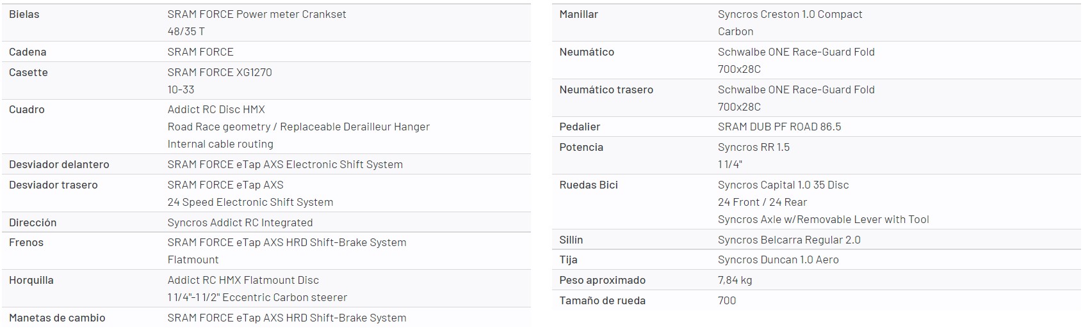The width and height of the screenshot is (1083, 333).
Task: Click the SRAM DUB PF ROAD 86.5 value
Action: [x=779, y=127]
